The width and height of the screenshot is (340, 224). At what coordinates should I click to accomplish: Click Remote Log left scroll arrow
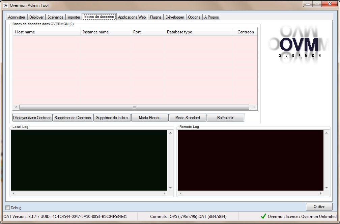(x=180, y=193)
